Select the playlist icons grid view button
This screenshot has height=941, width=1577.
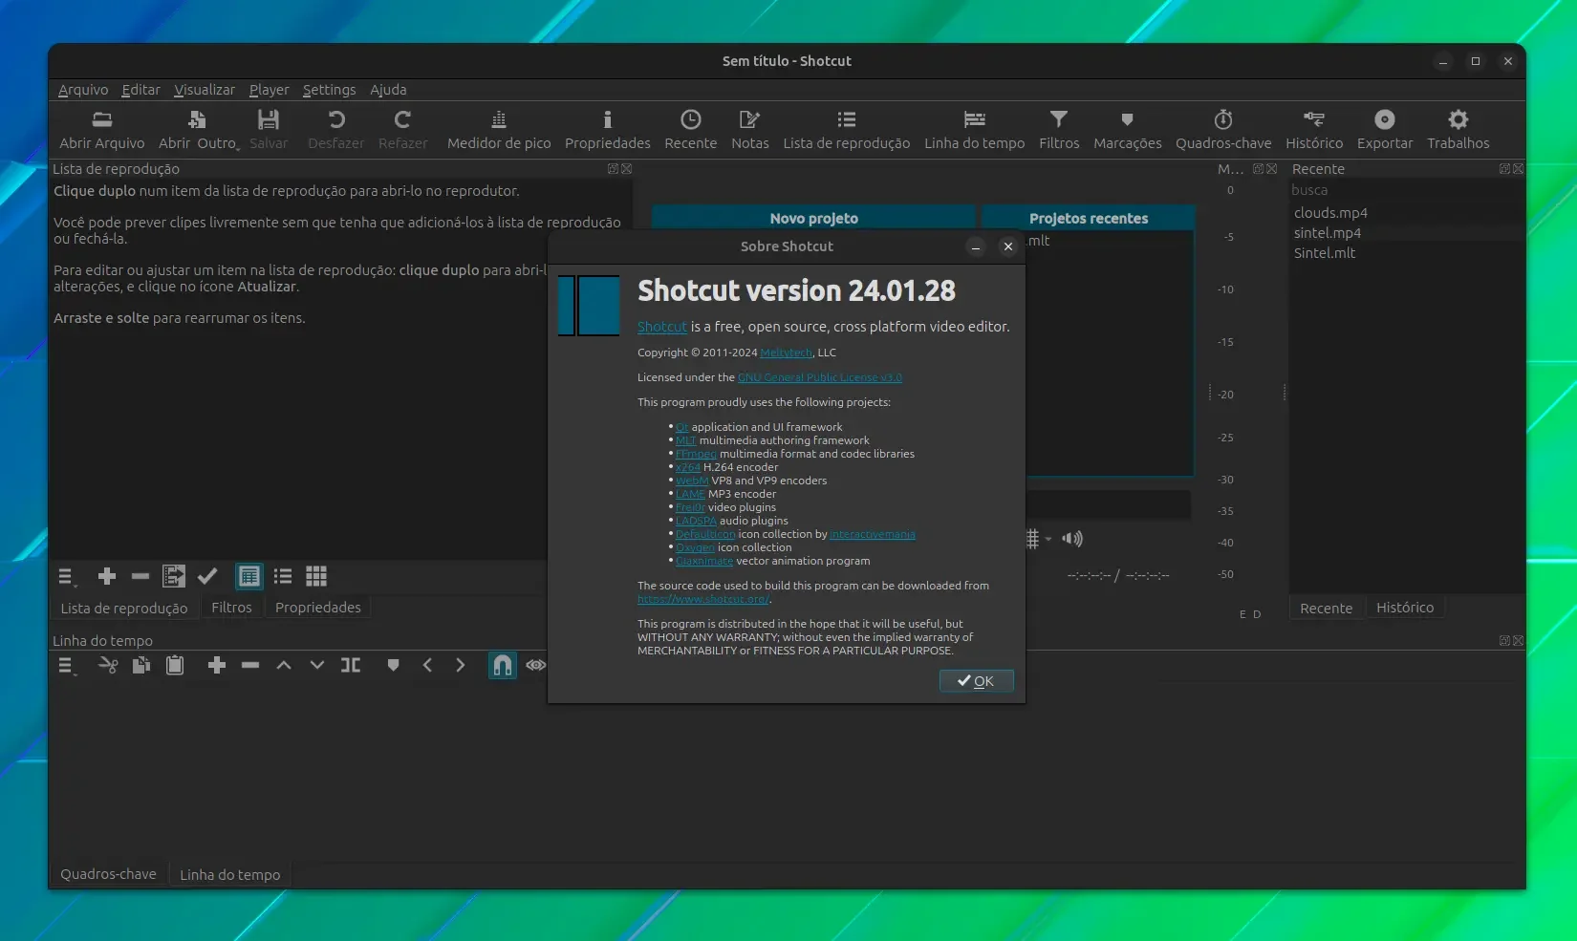click(316, 576)
